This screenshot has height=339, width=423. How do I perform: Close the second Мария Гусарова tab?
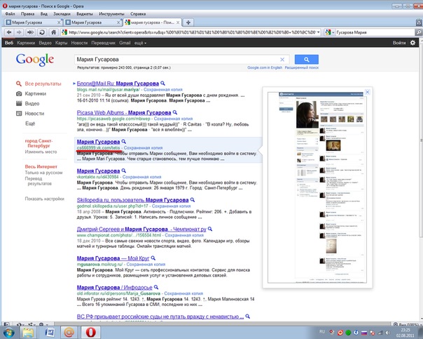point(118,22)
